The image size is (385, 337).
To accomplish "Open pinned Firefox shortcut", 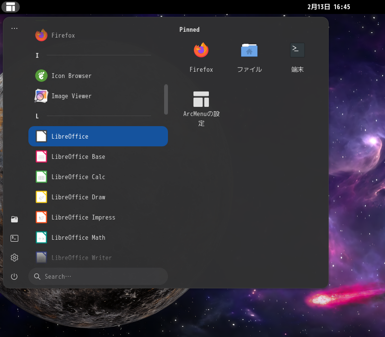I will point(201,57).
